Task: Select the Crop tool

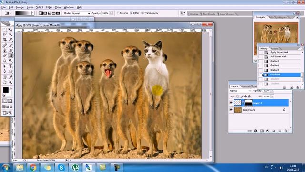Action: click(x=5, y=39)
